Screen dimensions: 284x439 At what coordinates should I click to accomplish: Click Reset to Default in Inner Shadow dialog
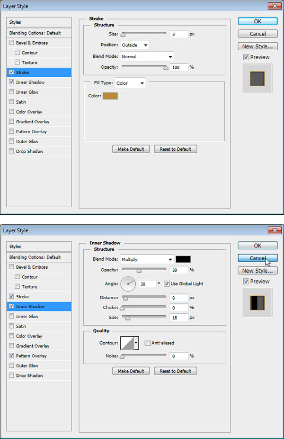[x=176, y=371]
